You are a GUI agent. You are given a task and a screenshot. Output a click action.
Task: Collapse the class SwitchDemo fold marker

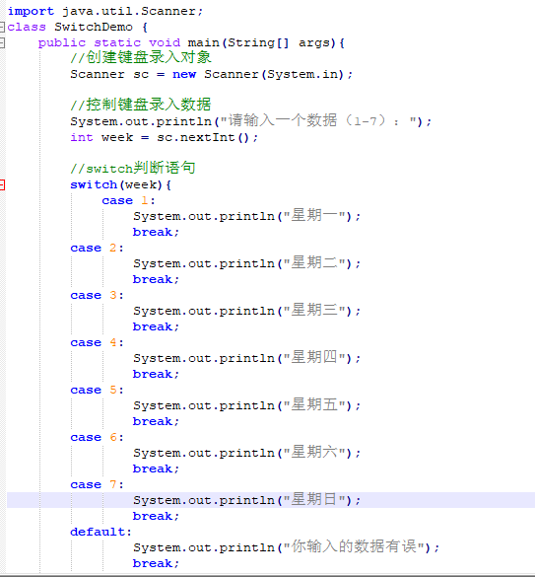tap(2, 27)
